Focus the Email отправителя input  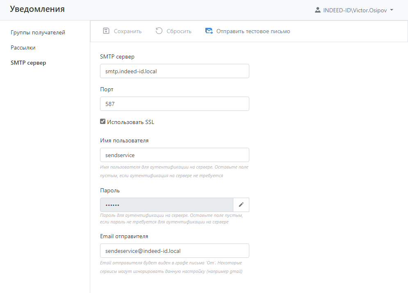coord(174,250)
